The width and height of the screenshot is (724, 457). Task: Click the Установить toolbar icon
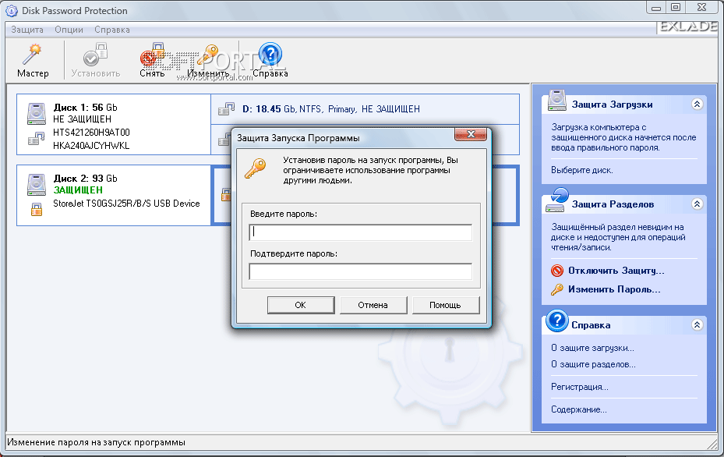coord(95,55)
